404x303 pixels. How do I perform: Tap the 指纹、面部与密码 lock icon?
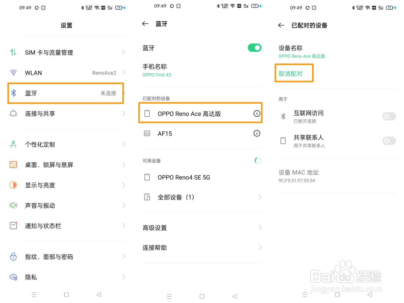(13, 257)
